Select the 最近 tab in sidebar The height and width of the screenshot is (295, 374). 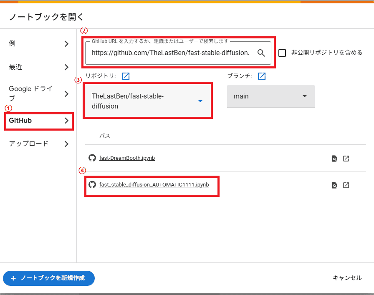coord(38,67)
